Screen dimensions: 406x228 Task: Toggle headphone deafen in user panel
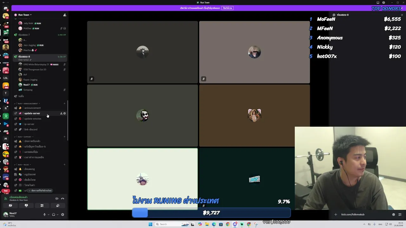tap(54, 215)
